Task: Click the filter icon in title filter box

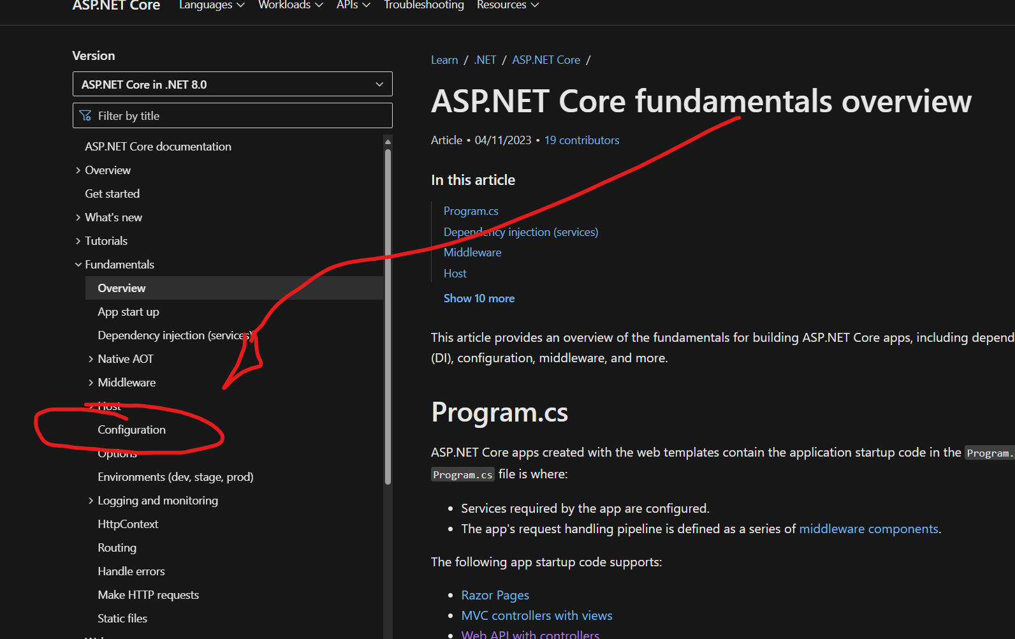Action: (x=85, y=116)
